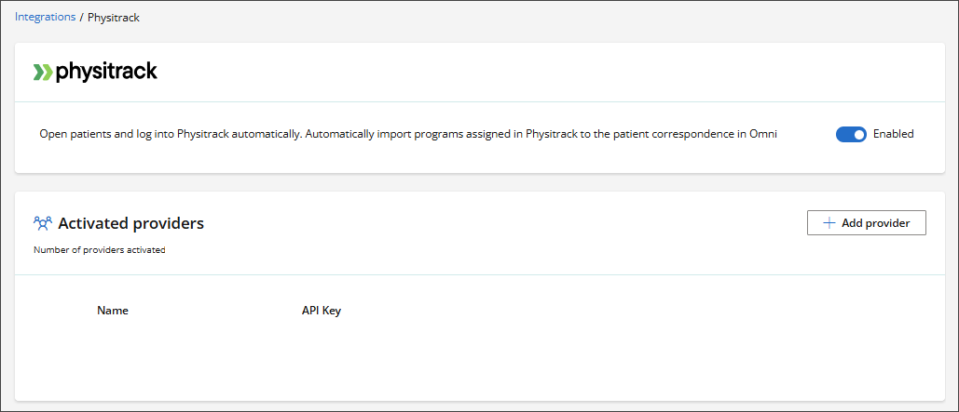Disable the Physitrack integration switch

(x=851, y=134)
